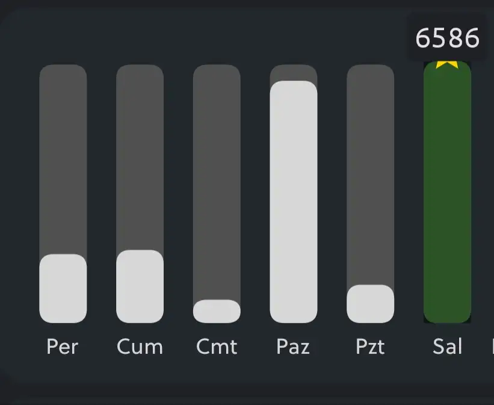Click the empty gray track above Per bar
Image resolution: width=494 pixels, height=405 pixels.
tap(63, 159)
